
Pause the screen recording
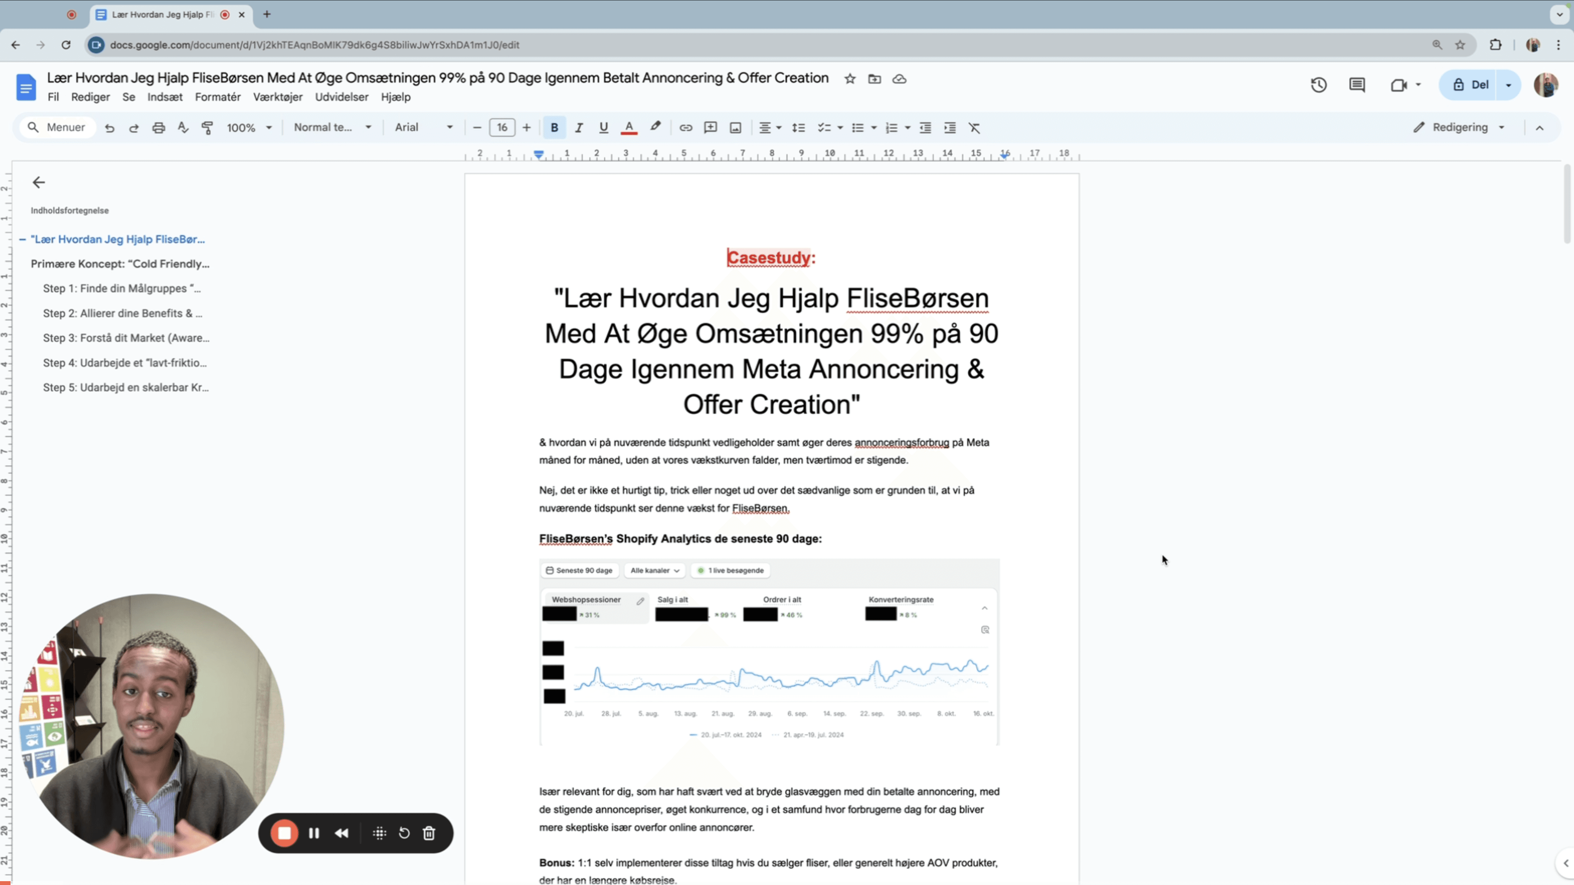pyautogui.click(x=314, y=833)
